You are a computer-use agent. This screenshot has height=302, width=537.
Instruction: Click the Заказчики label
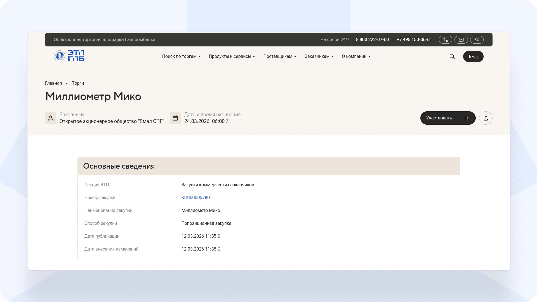pos(72,115)
